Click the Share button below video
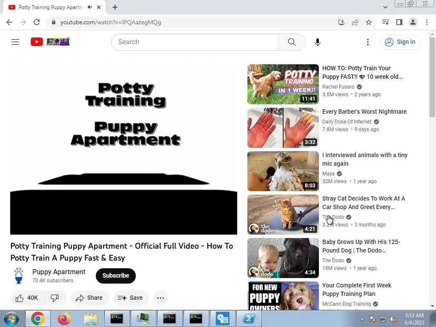The width and height of the screenshot is (436, 327). [89, 298]
